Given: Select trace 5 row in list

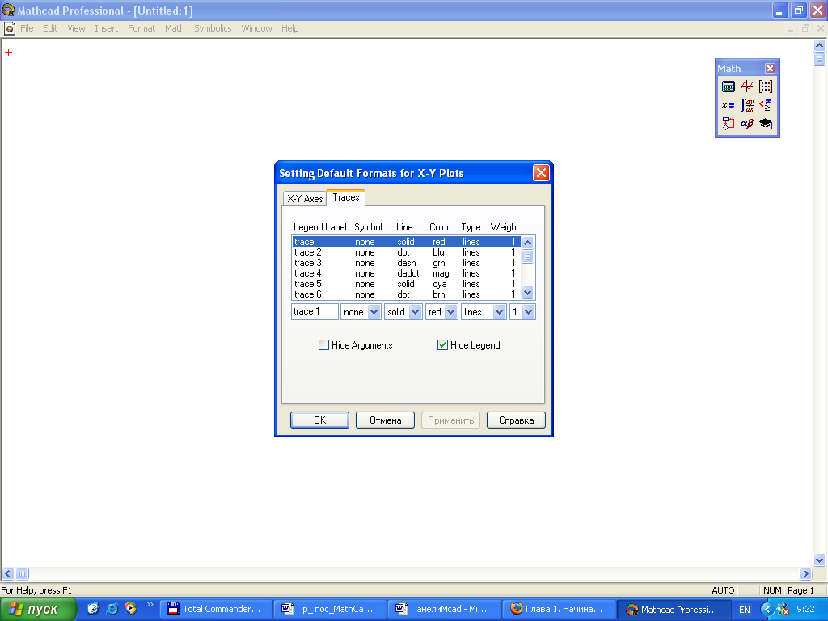Looking at the screenshot, I should [x=406, y=284].
